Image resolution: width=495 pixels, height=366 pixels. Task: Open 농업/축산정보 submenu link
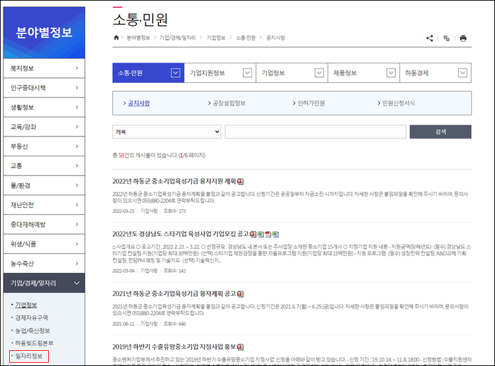tap(32, 330)
